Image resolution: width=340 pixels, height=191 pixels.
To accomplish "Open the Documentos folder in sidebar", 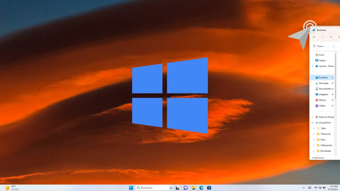I will 325,89.
